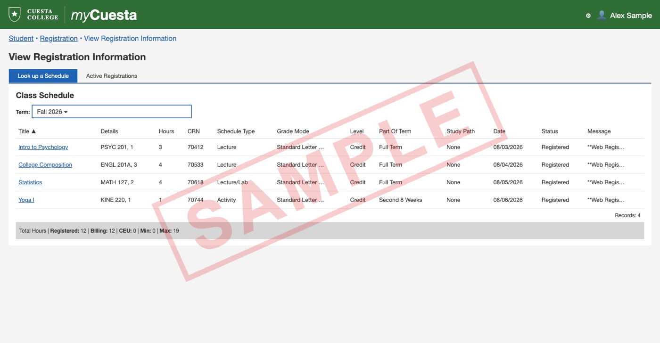Go to the Student breadcrumb link
The width and height of the screenshot is (660, 343).
[x=21, y=39]
